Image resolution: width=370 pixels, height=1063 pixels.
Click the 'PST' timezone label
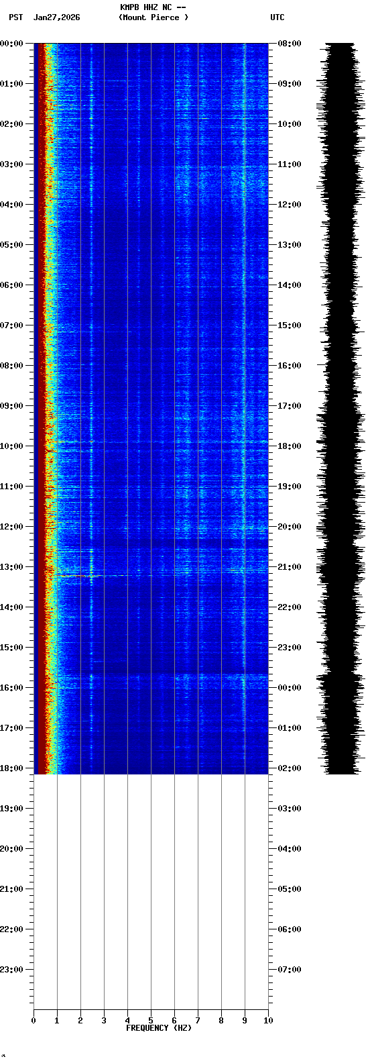(x=16, y=17)
